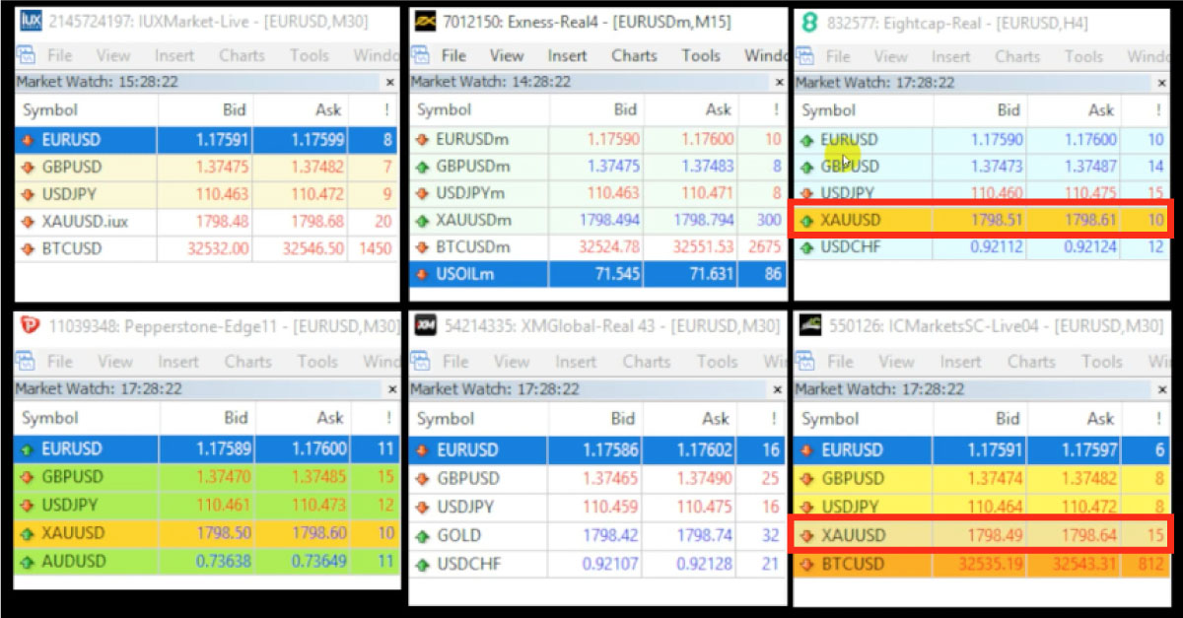Click the chart document icon left of File in Exness
This screenshot has height=618, width=1183.
[422, 56]
